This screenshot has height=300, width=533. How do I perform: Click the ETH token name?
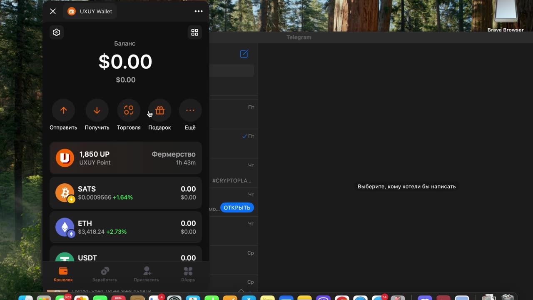pos(85,223)
